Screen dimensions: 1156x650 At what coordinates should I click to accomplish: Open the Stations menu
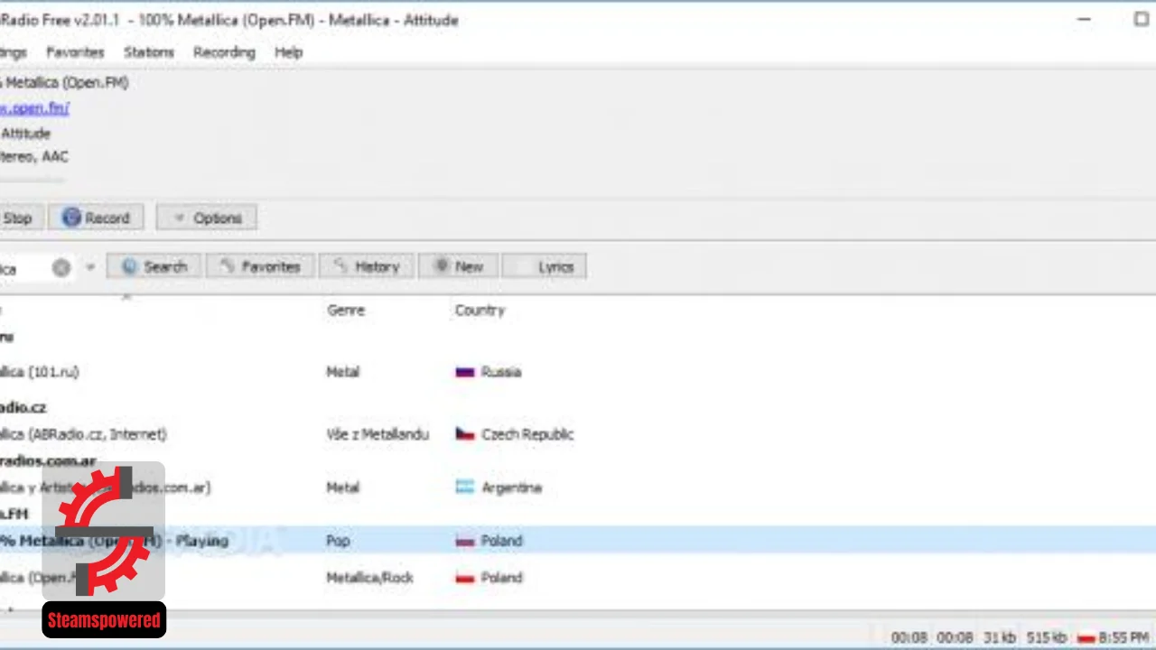tap(149, 52)
